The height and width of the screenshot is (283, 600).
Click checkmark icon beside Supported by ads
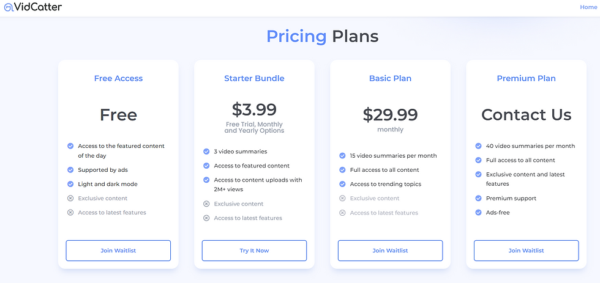tap(70, 170)
